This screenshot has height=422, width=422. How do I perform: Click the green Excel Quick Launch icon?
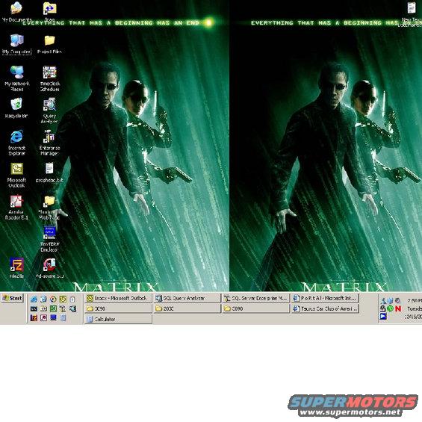point(53,308)
